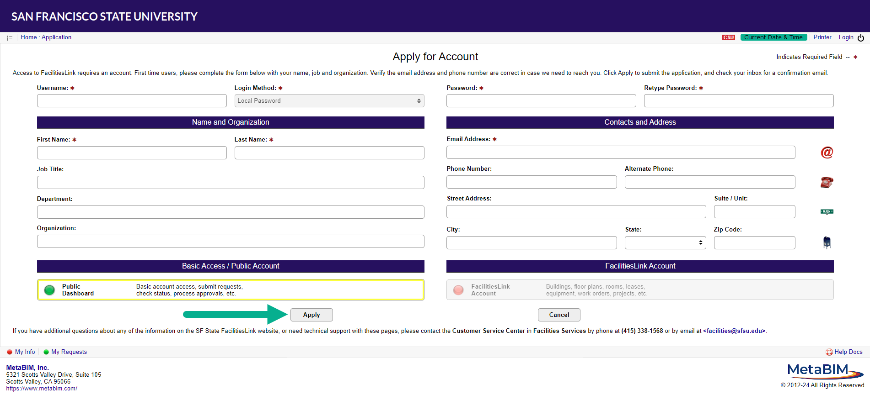870x416 pixels.
Task: Open the Printer link
Action: pyautogui.click(x=822, y=37)
